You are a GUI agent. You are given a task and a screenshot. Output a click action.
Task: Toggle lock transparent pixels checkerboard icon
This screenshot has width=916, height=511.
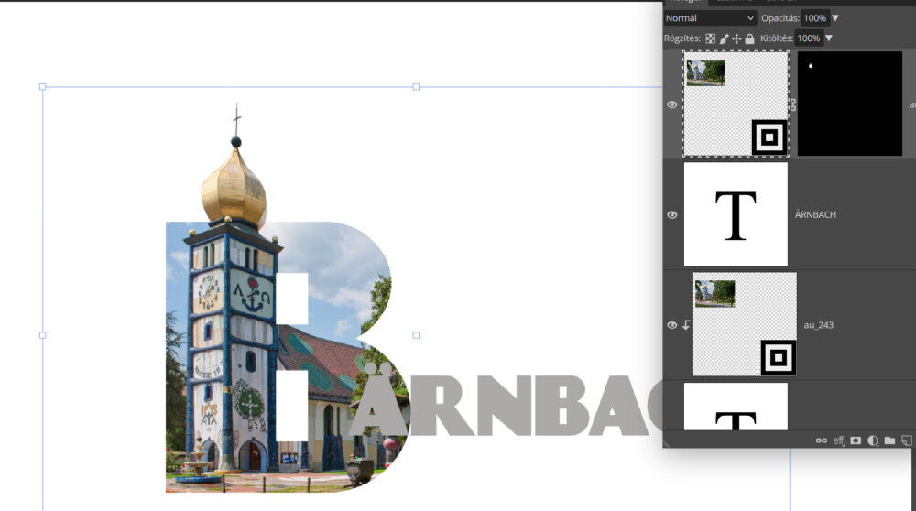[x=711, y=38]
